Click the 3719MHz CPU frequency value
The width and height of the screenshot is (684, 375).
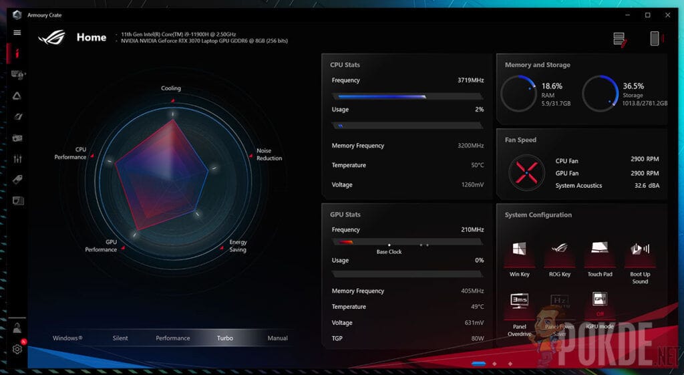471,80
